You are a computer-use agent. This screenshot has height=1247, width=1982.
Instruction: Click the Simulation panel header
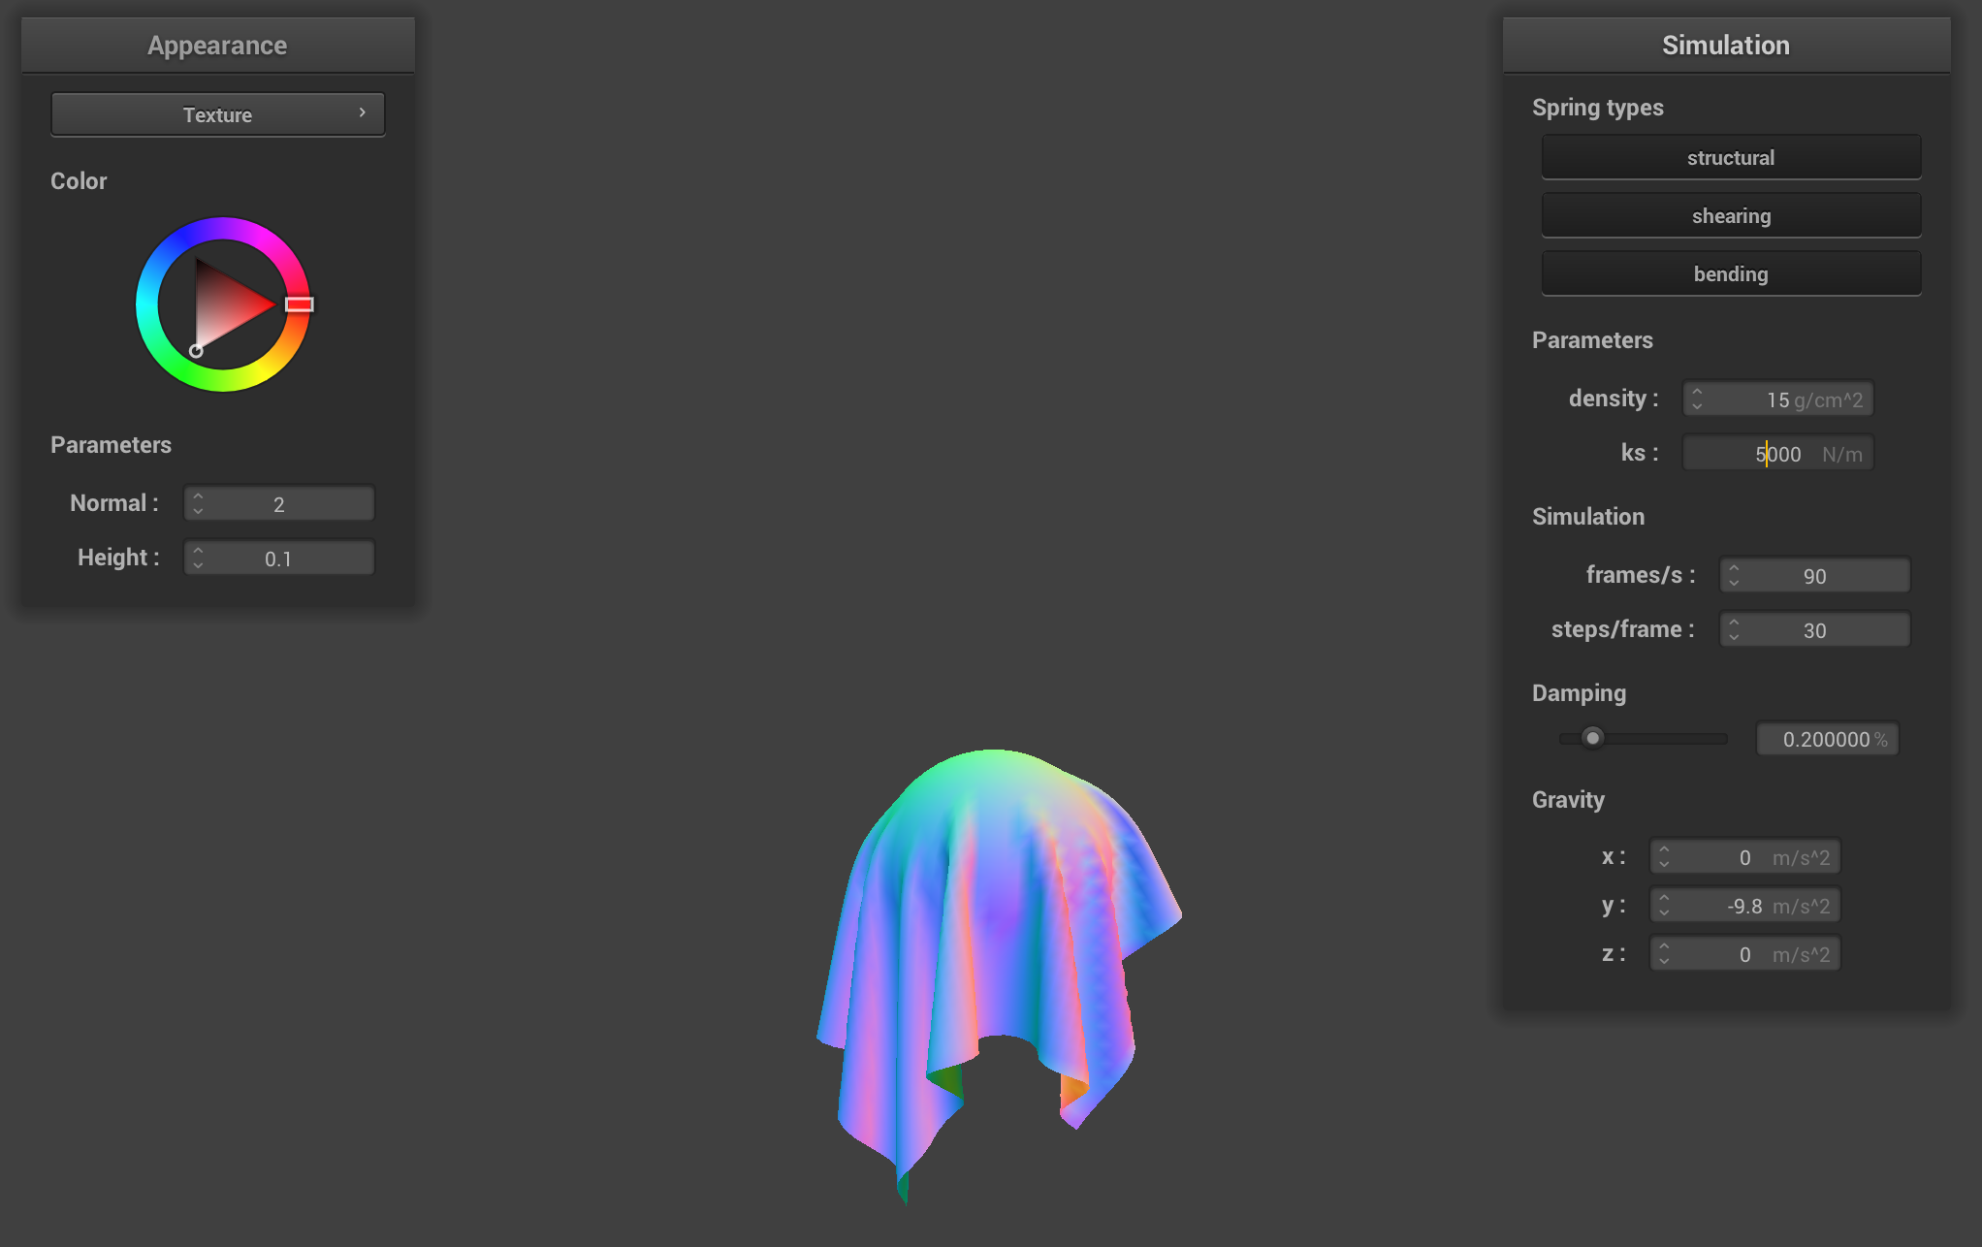[x=1726, y=45]
